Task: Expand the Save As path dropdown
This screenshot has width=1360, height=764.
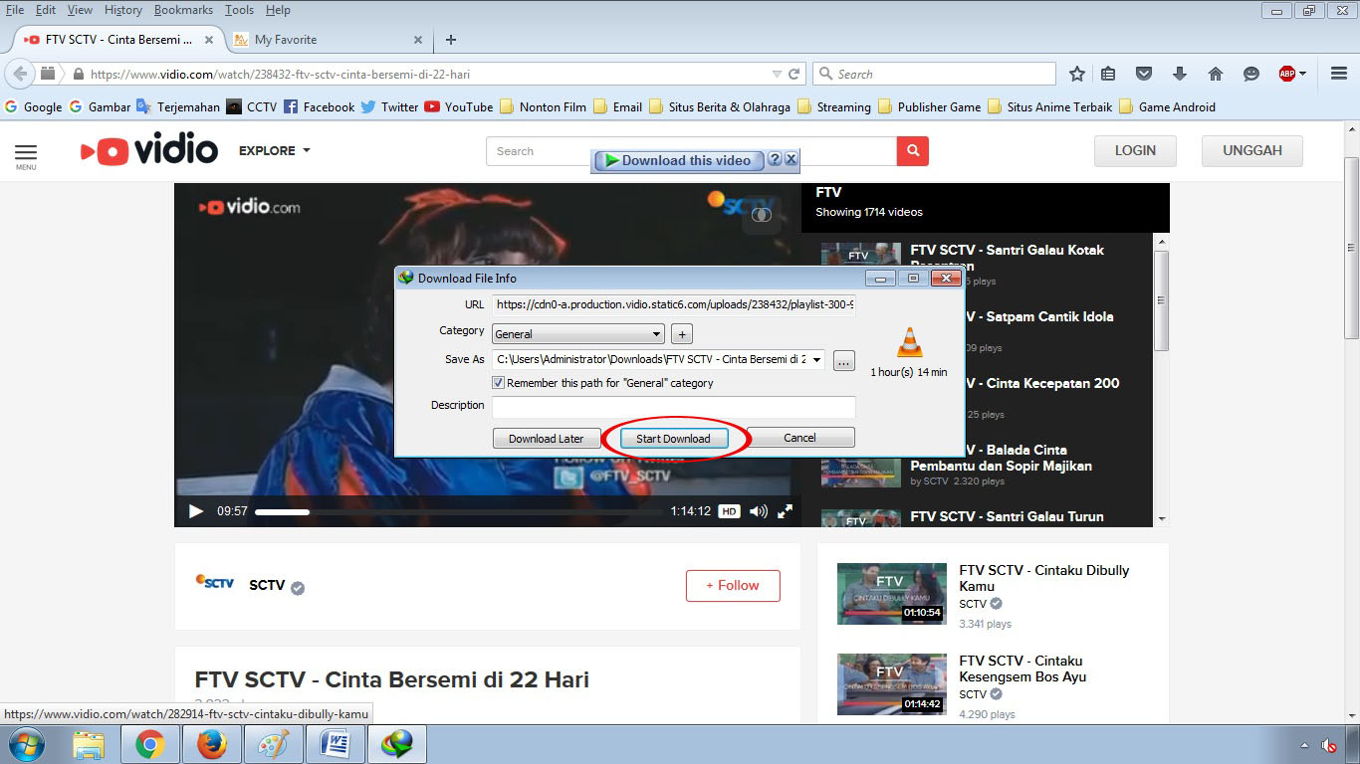Action: tap(817, 360)
